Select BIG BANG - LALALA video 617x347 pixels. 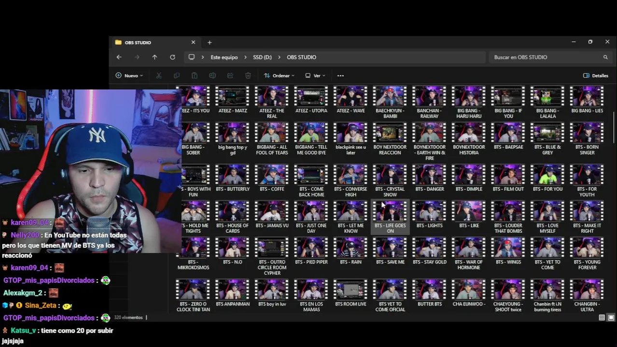pyautogui.click(x=547, y=103)
